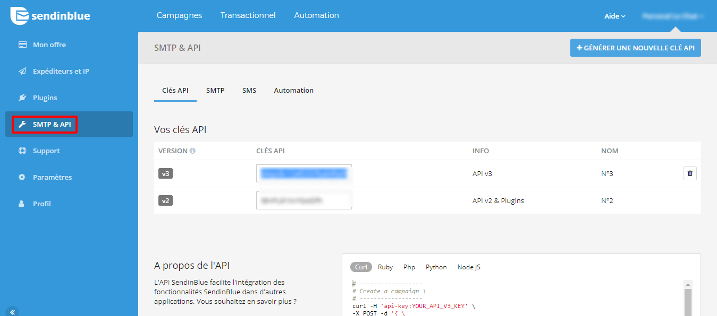Switch to the Clés API tab
This screenshot has width=717, height=316.
[175, 91]
